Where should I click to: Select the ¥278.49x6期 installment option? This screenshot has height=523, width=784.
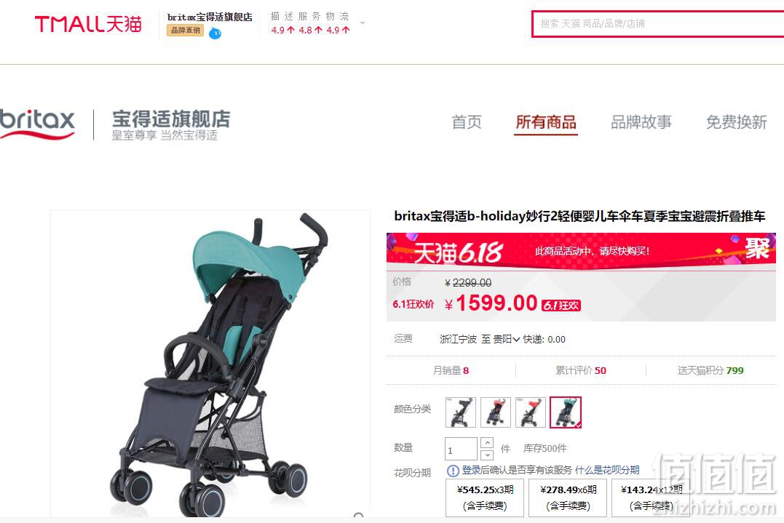pyautogui.click(x=568, y=498)
